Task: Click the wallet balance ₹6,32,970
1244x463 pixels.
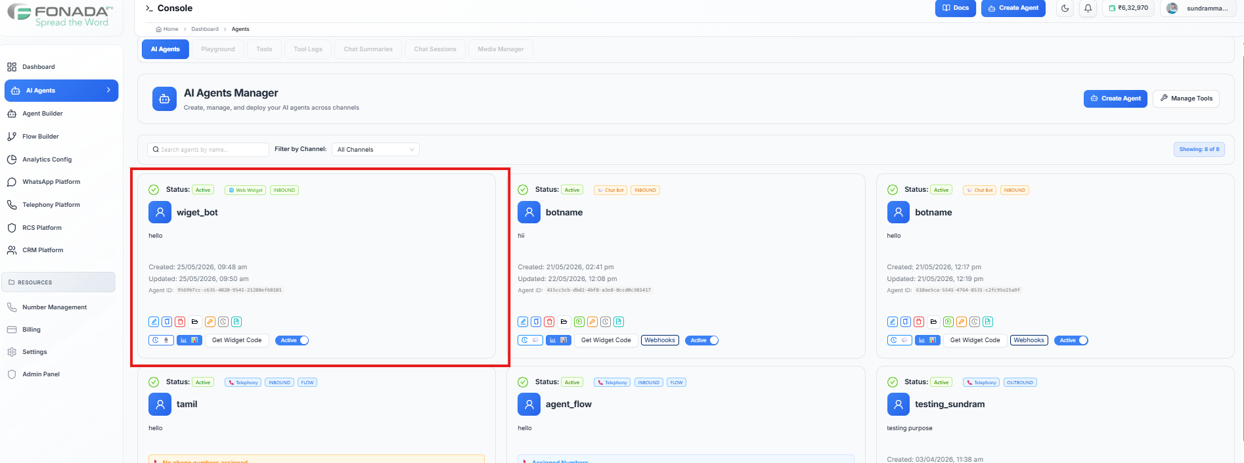Action: click(1128, 8)
